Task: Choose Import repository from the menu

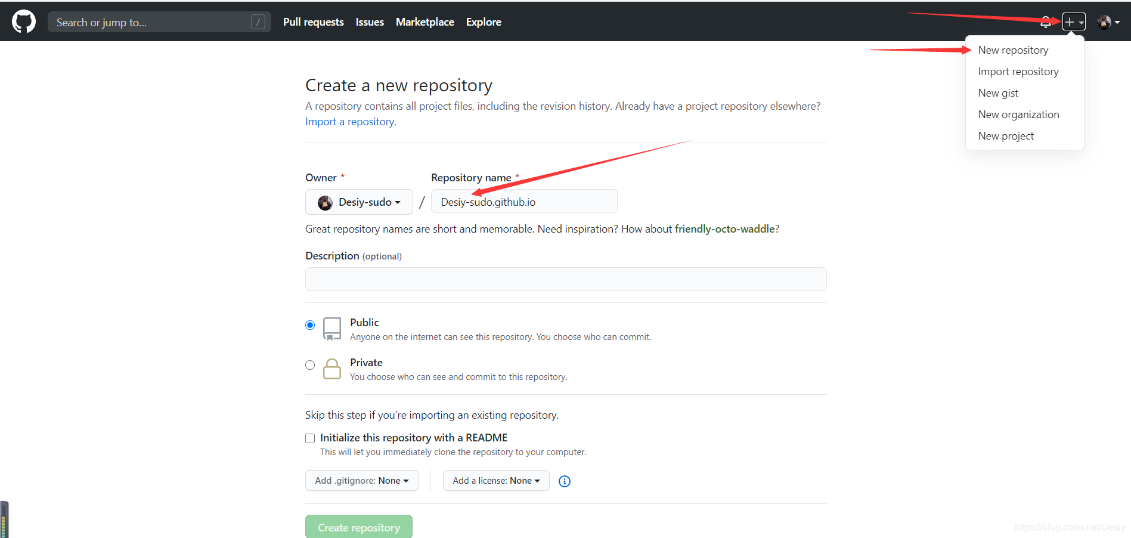Action: pyautogui.click(x=1018, y=72)
